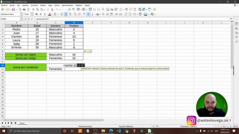
Task: Select the Hoja1 sheet tab
Action: pos(22,123)
